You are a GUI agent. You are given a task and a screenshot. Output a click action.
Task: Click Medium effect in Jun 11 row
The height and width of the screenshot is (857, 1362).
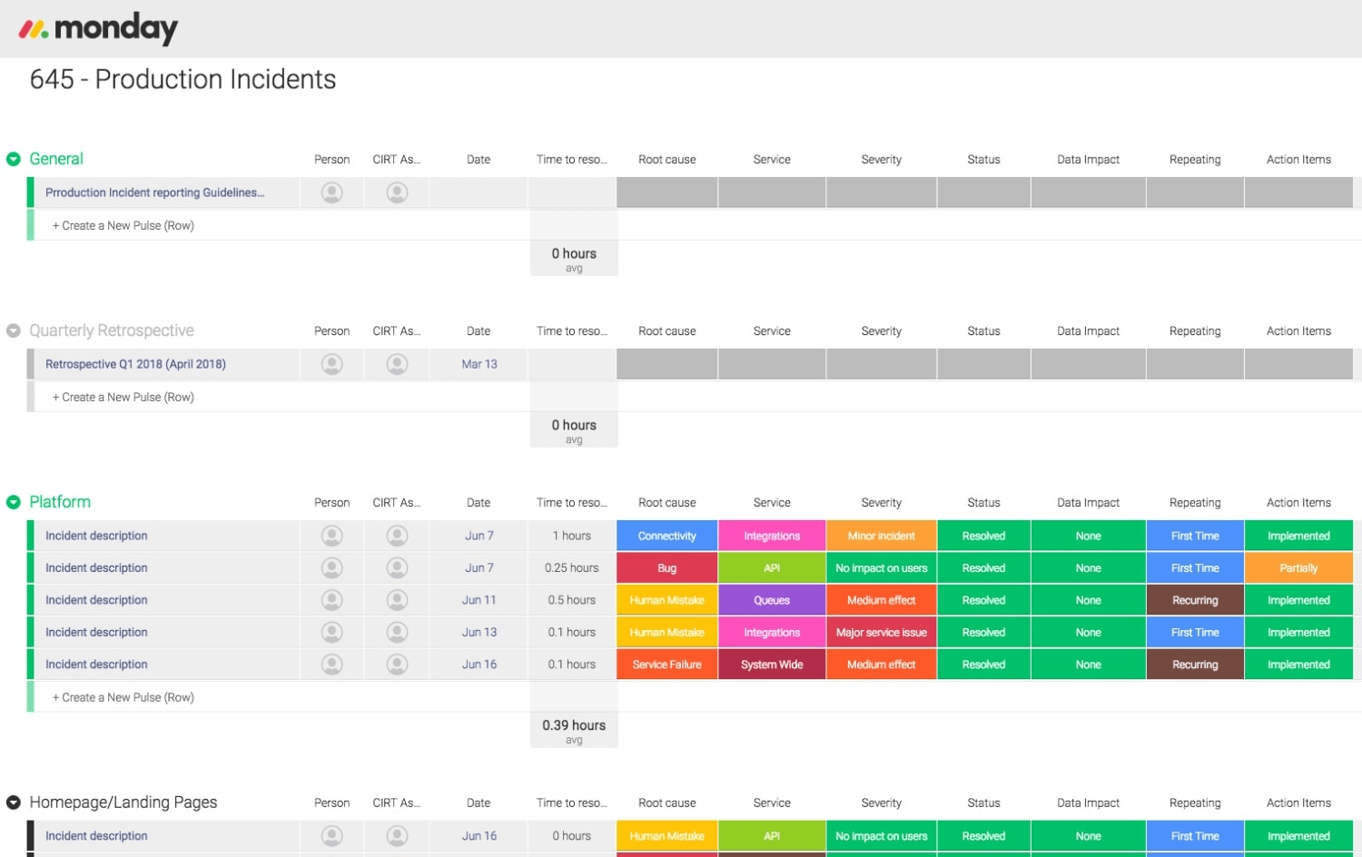[882, 600]
